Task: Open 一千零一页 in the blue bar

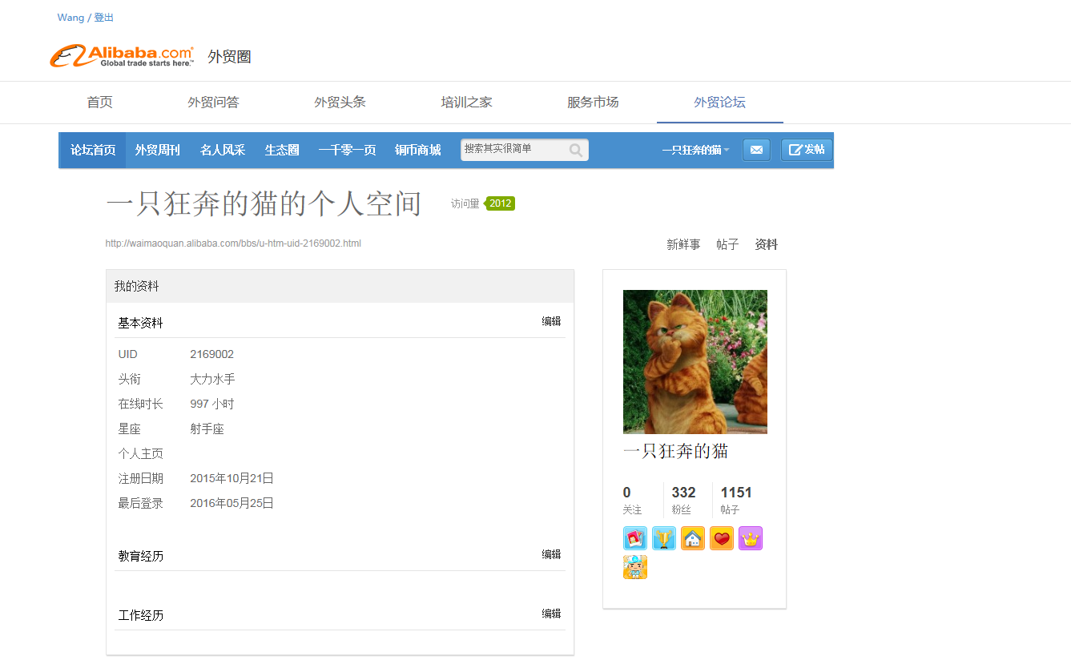Action: pos(348,150)
